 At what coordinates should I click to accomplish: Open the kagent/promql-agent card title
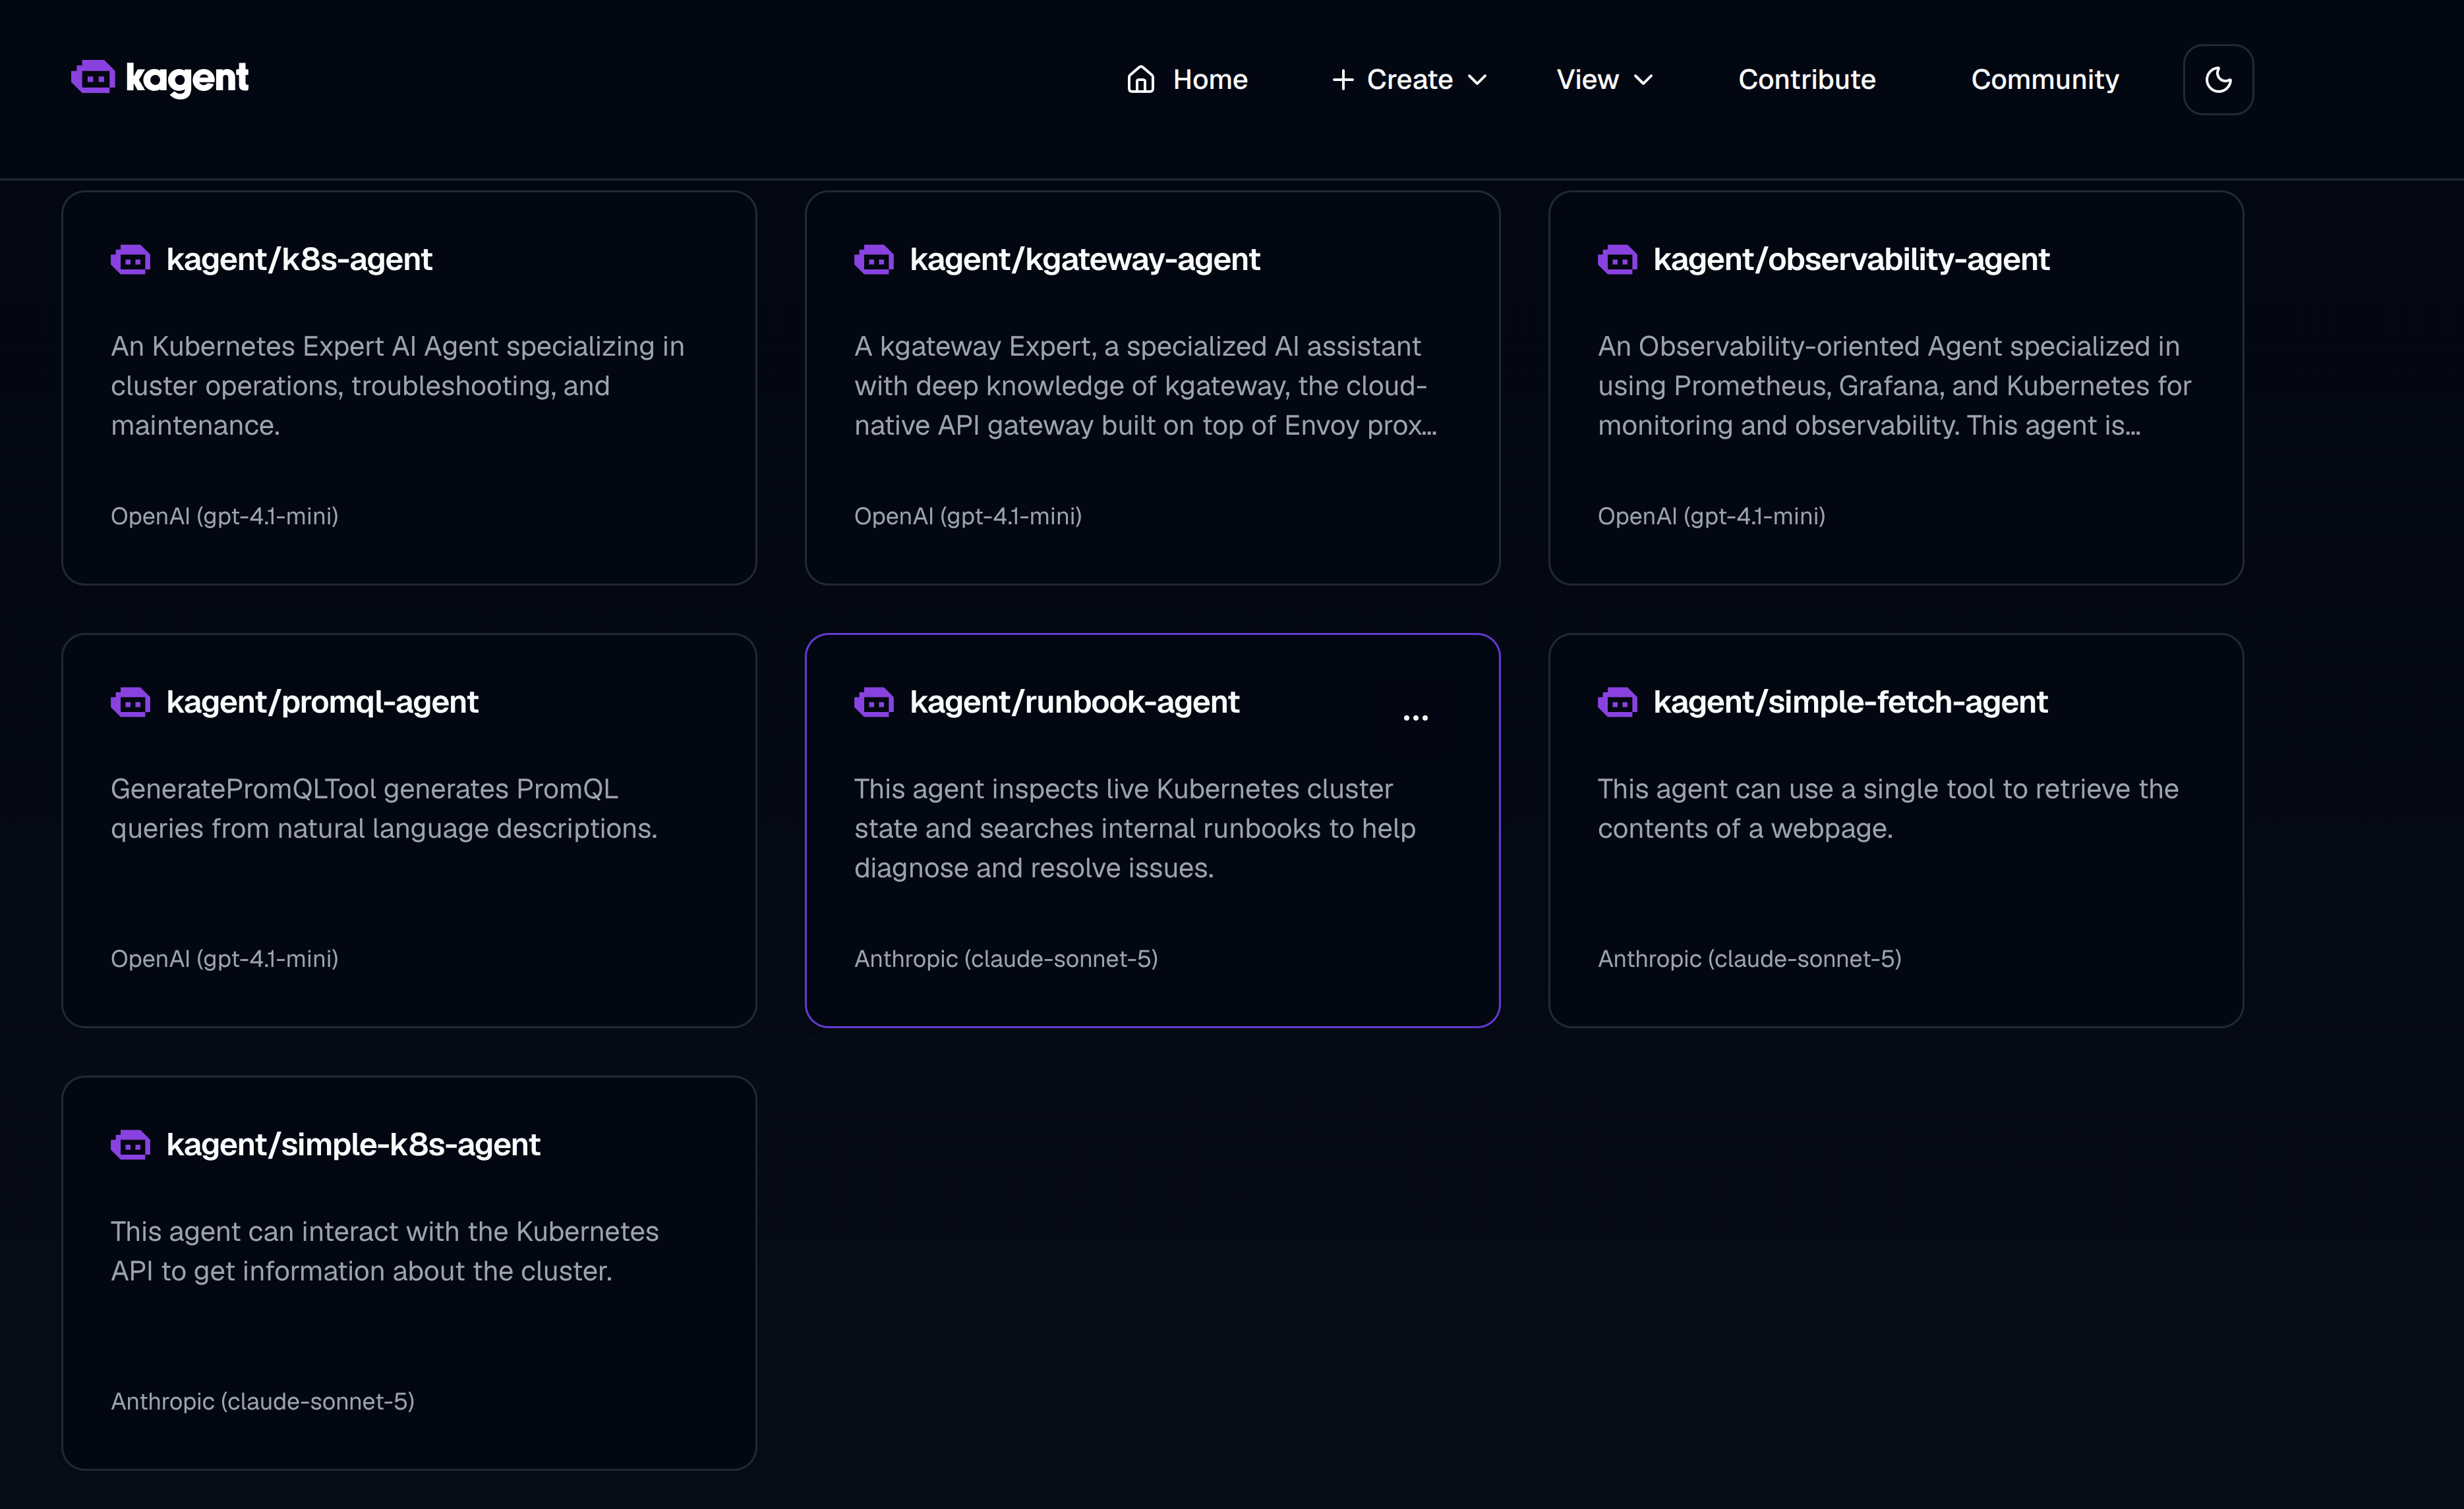click(x=322, y=703)
